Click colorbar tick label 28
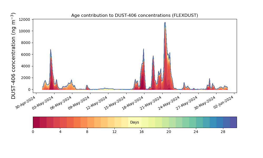 pyautogui.click(x=223, y=132)
